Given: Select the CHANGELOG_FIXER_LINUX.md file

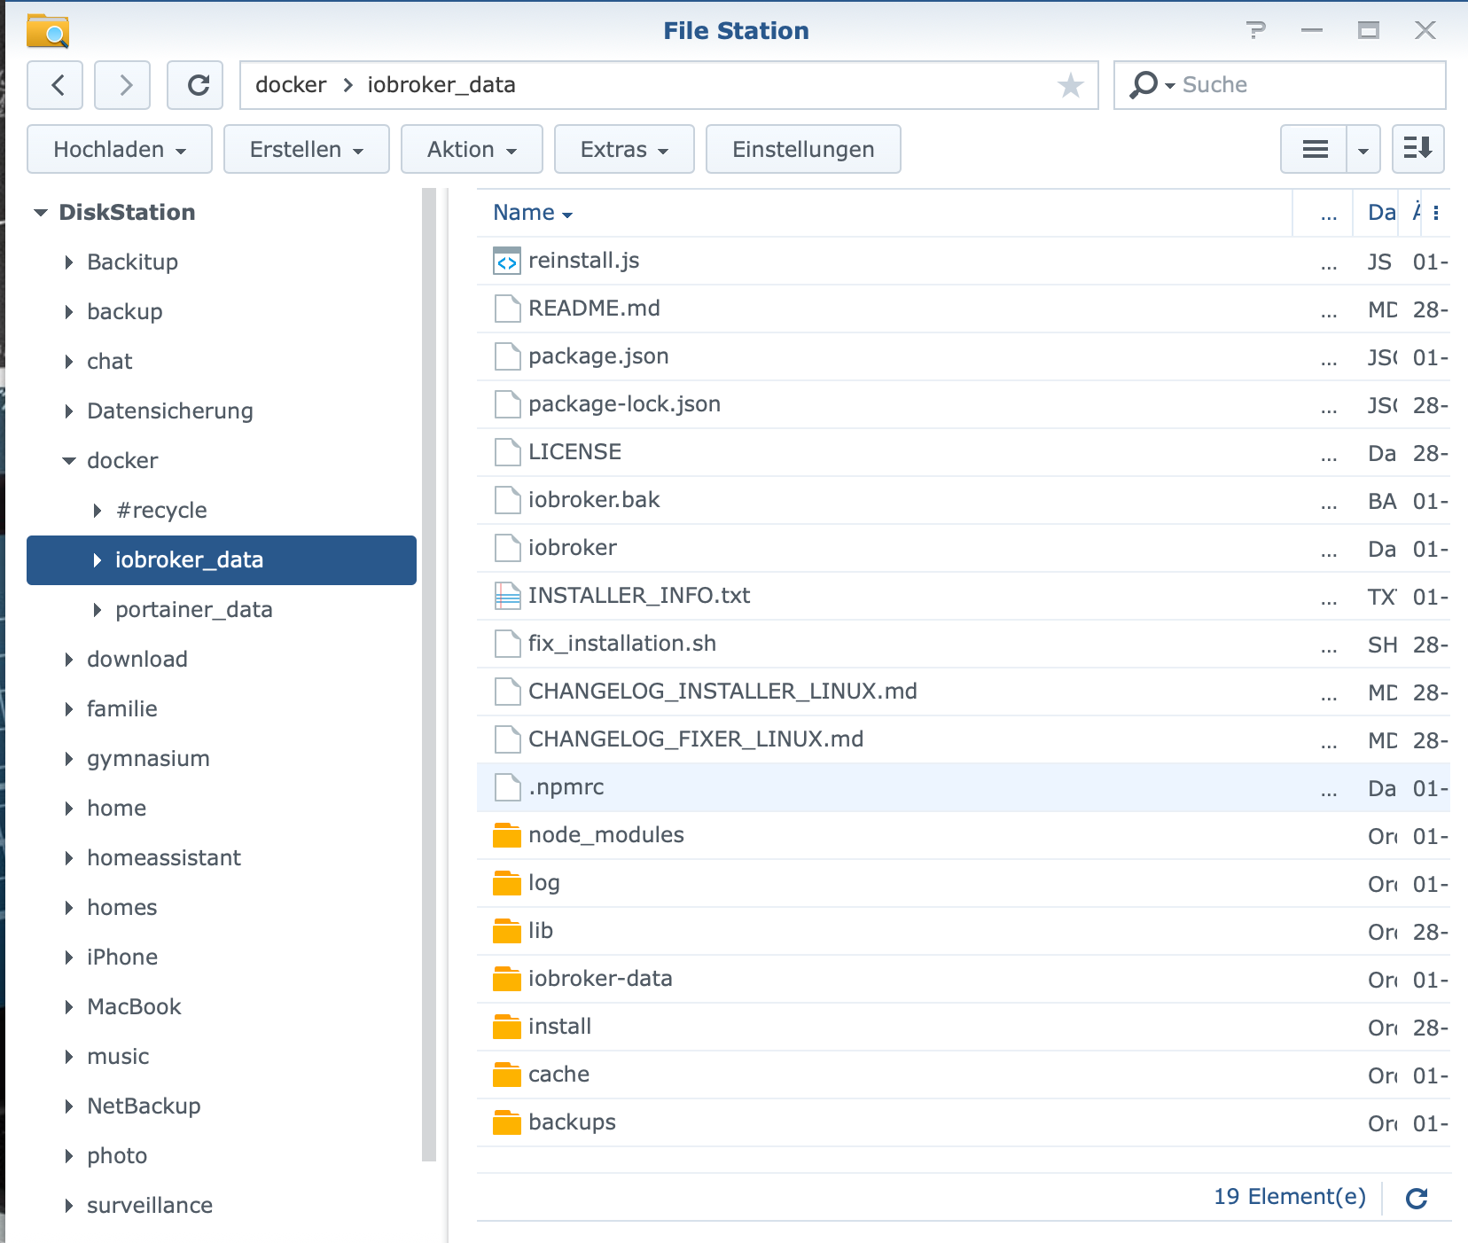Looking at the screenshot, I should click(963, 739).
